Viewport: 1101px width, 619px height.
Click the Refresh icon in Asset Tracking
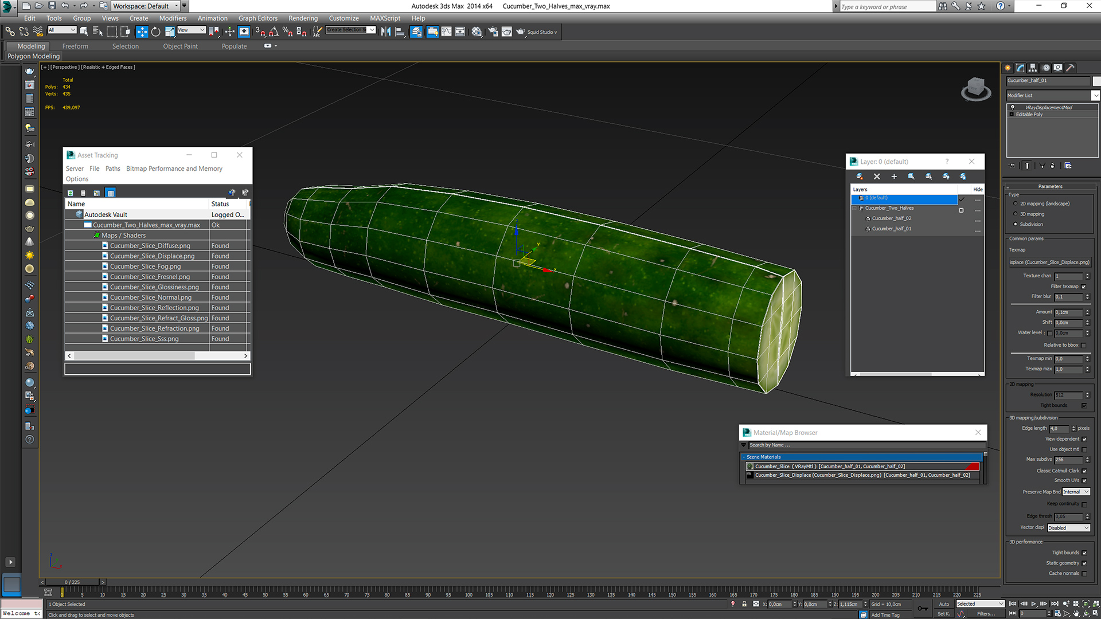coord(70,193)
